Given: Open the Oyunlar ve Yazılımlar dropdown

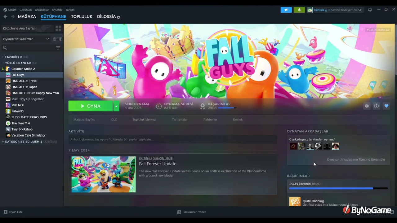Looking at the screenshot, I should (x=26, y=39).
